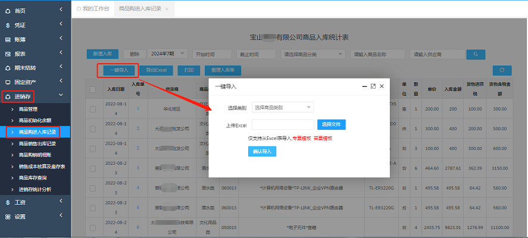Collapse the 进销存 menu chevron
The height and width of the screenshot is (238, 528).
(61, 95)
